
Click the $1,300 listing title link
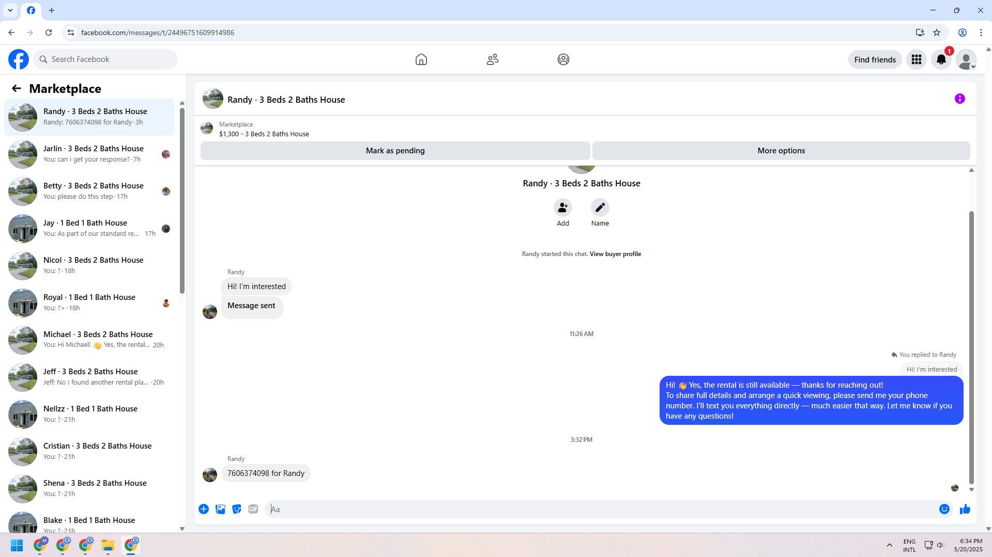pos(264,134)
